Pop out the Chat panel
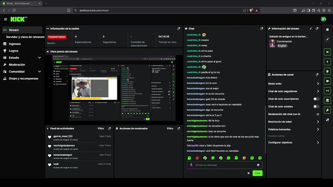 tap(261, 29)
